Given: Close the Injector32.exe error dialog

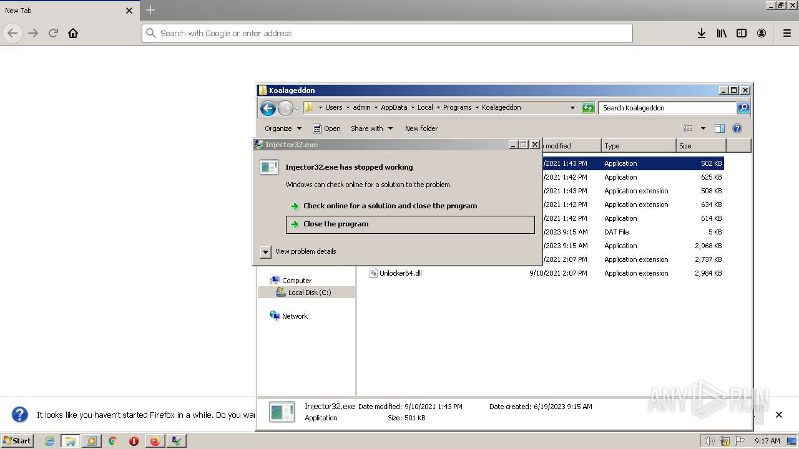Looking at the screenshot, I should [x=535, y=145].
